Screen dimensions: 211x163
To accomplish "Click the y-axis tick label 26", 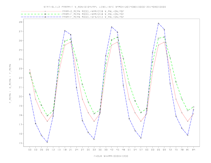I will (x=20, y=40).
